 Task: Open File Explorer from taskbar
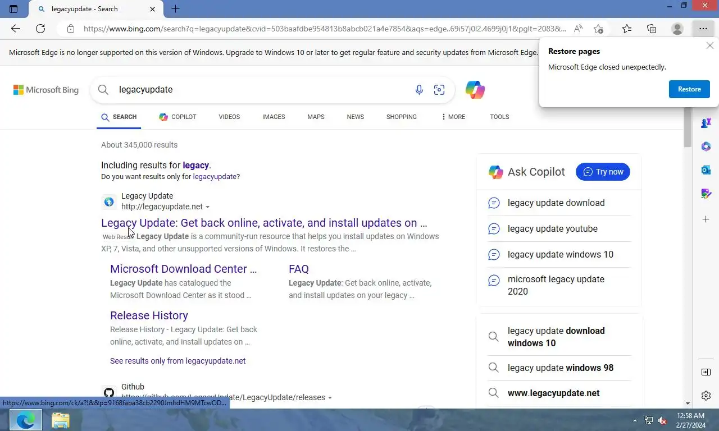tap(61, 420)
